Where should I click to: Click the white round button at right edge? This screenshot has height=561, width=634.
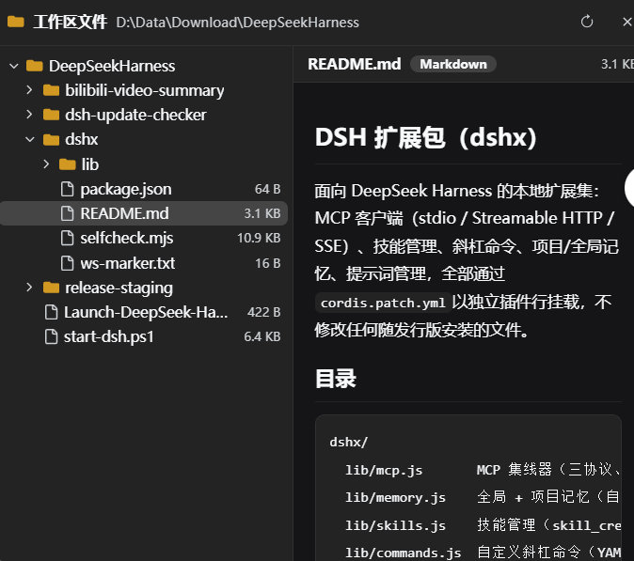[x=629, y=188]
